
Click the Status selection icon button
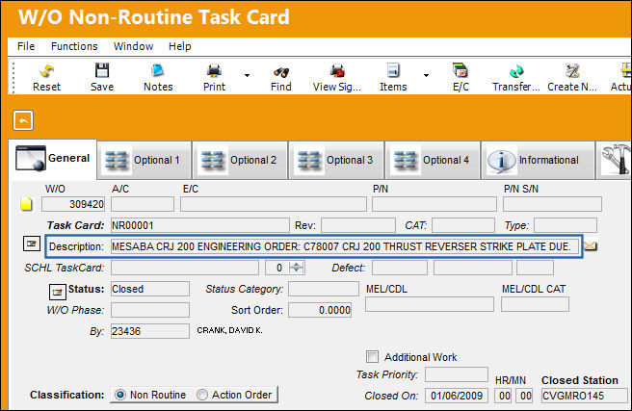pos(57,293)
